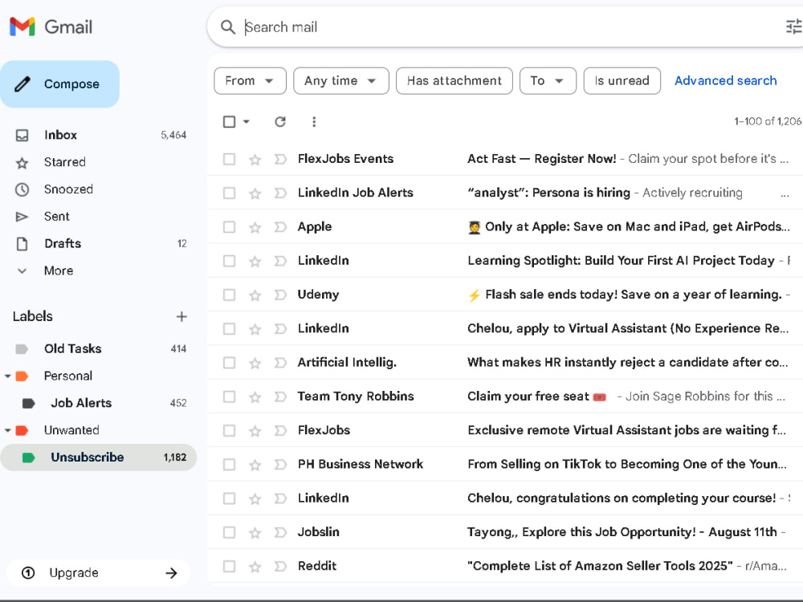Star the Udemy email
The width and height of the screenshot is (803, 602).
tap(255, 295)
